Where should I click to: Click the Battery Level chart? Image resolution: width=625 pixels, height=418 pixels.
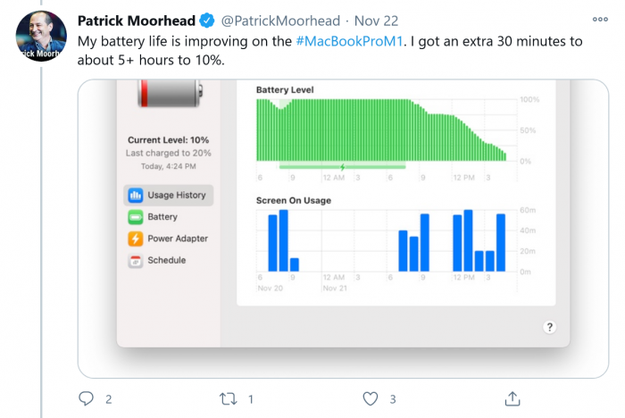(384, 130)
